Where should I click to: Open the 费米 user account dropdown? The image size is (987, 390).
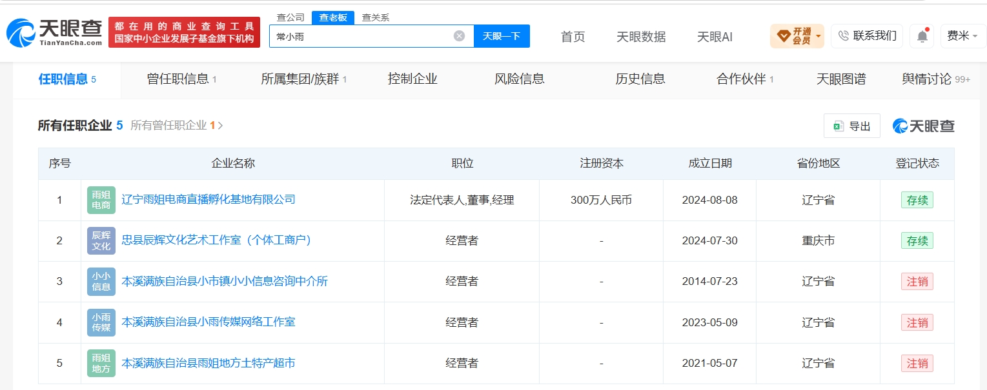(962, 36)
